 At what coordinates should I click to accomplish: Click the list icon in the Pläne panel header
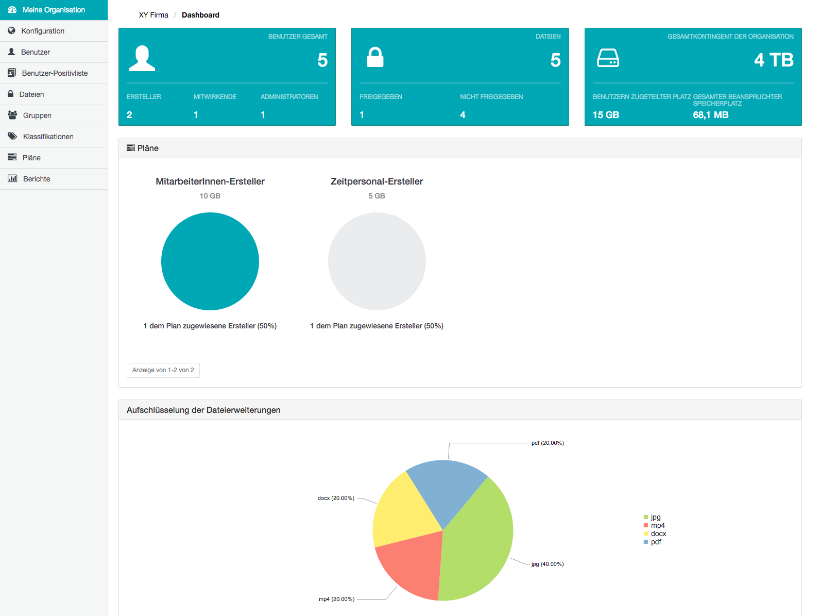click(x=131, y=148)
